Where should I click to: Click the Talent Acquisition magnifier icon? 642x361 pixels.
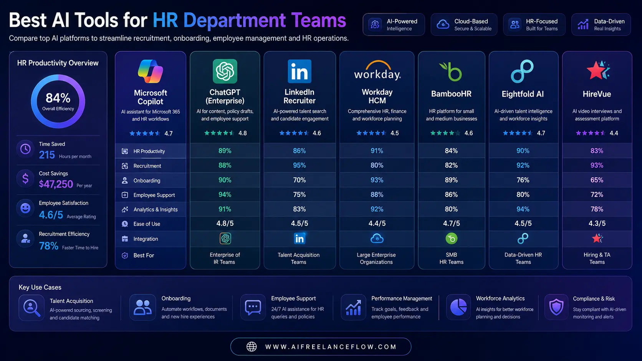(x=31, y=308)
